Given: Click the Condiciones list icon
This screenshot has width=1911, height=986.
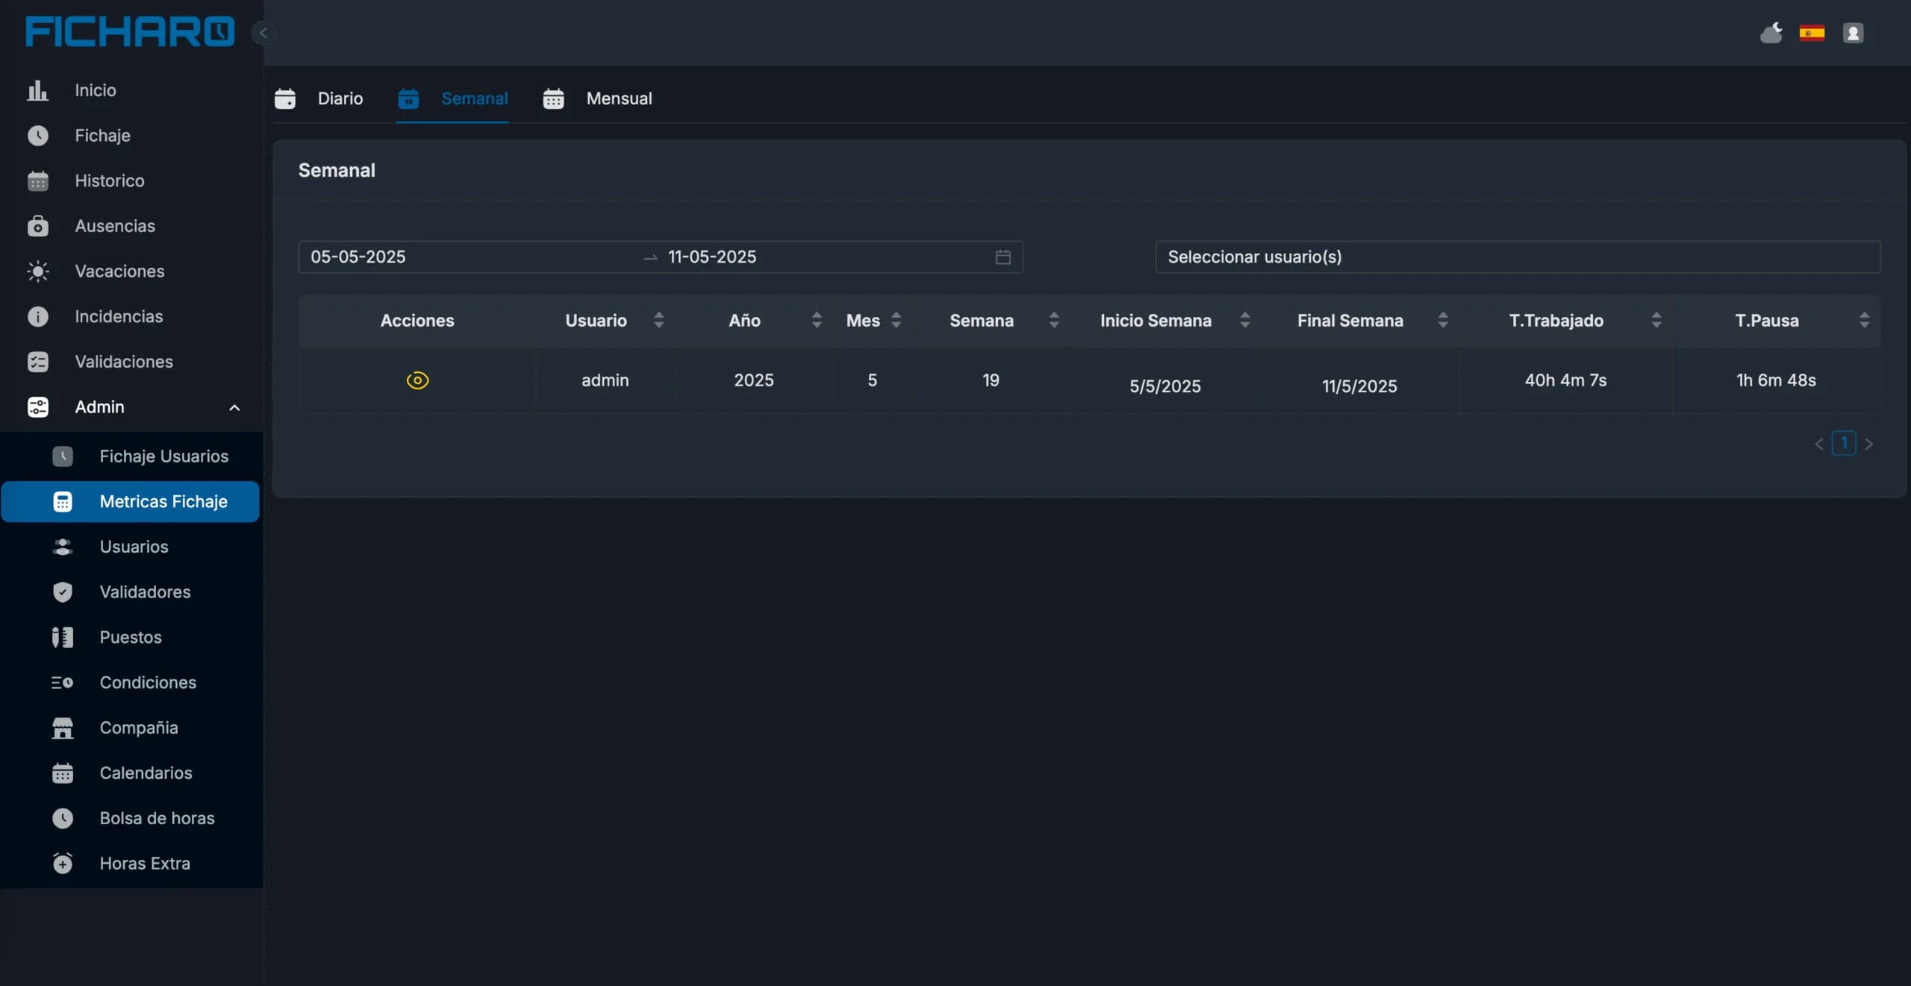Looking at the screenshot, I should pos(63,682).
